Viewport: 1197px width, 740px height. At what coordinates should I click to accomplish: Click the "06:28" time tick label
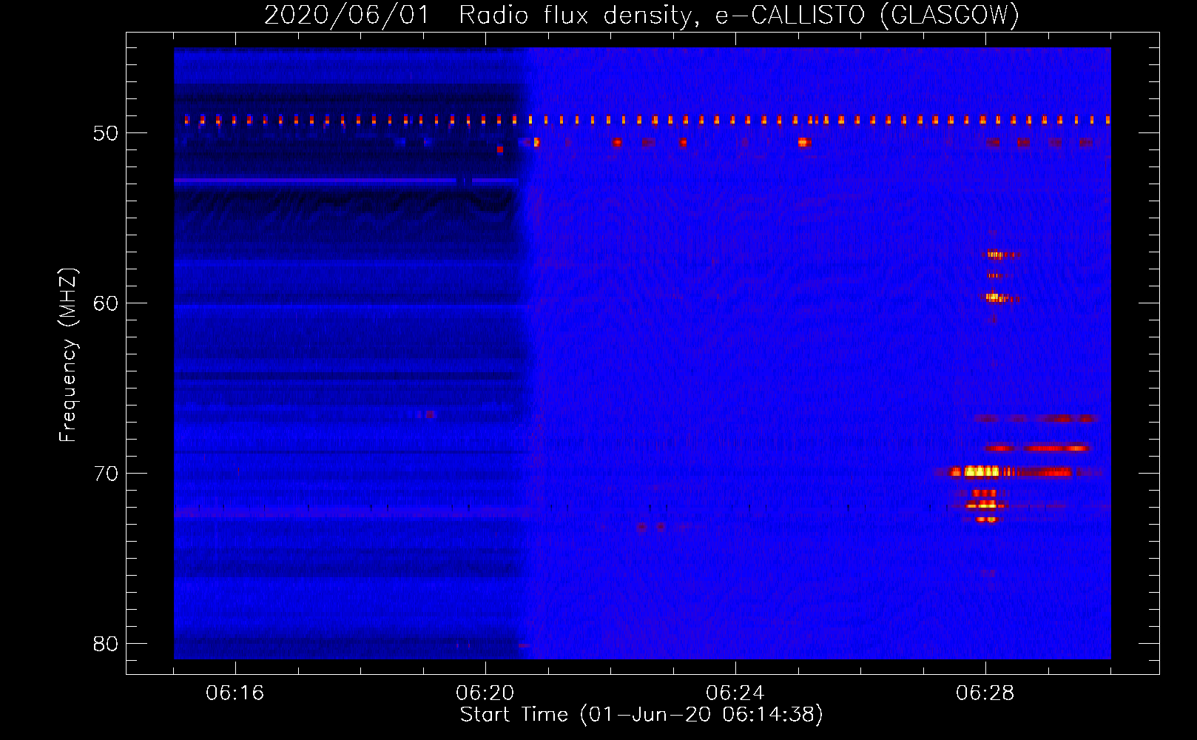point(985,693)
